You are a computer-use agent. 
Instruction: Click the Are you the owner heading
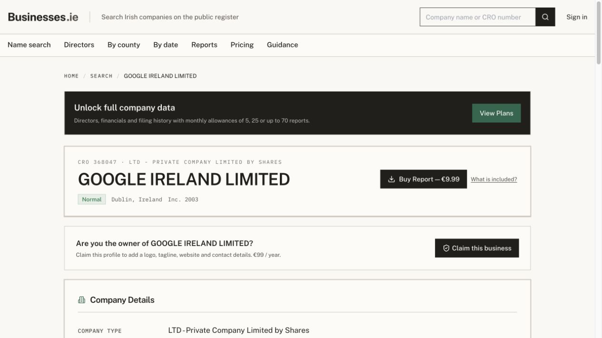(x=165, y=244)
